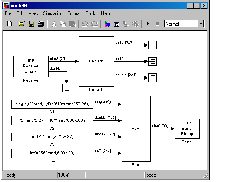
Task: Save the model with the floppy disk icon
Action: pos(31,24)
